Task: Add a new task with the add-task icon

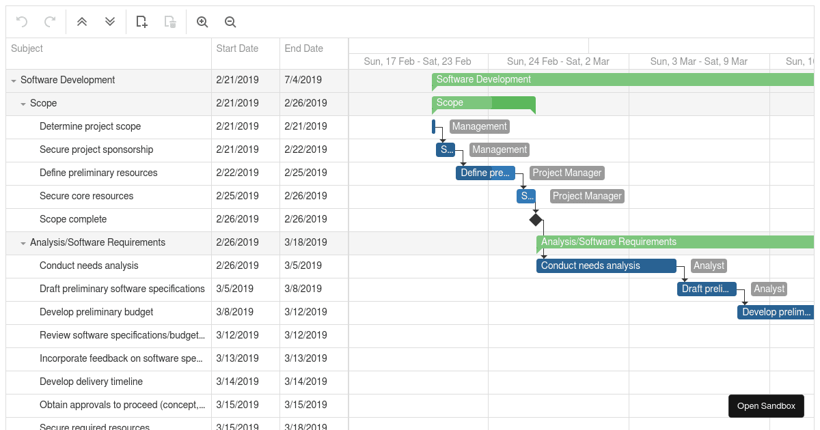Action: 141,21
